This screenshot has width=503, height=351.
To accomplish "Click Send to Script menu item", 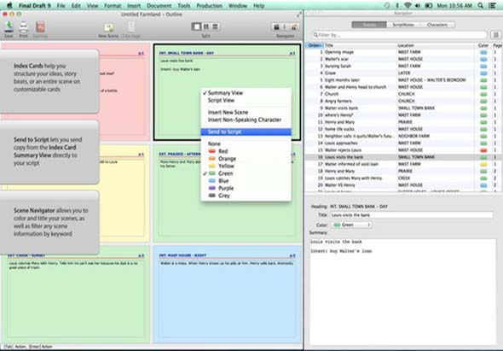I will click(x=246, y=132).
